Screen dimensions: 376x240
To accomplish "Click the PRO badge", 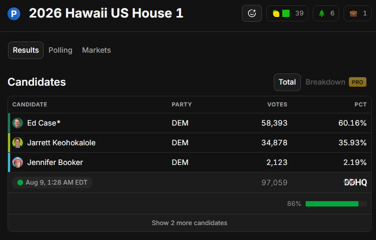I will click(357, 82).
